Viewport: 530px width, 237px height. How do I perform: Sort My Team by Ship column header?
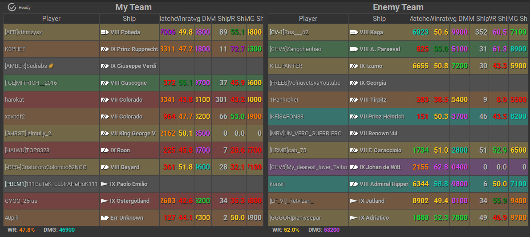tap(129, 19)
